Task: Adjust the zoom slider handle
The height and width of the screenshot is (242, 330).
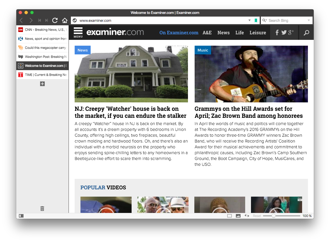Action: tap(273, 216)
